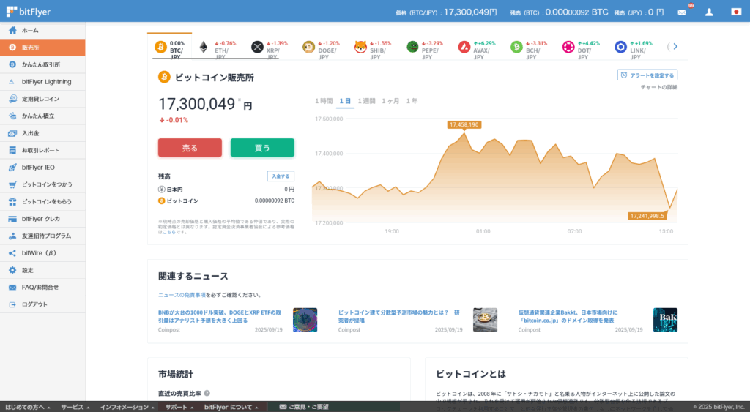This screenshot has height=412, width=750.
Task: Expand the サービス footer menu
Action: pyautogui.click(x=75, y=406)
